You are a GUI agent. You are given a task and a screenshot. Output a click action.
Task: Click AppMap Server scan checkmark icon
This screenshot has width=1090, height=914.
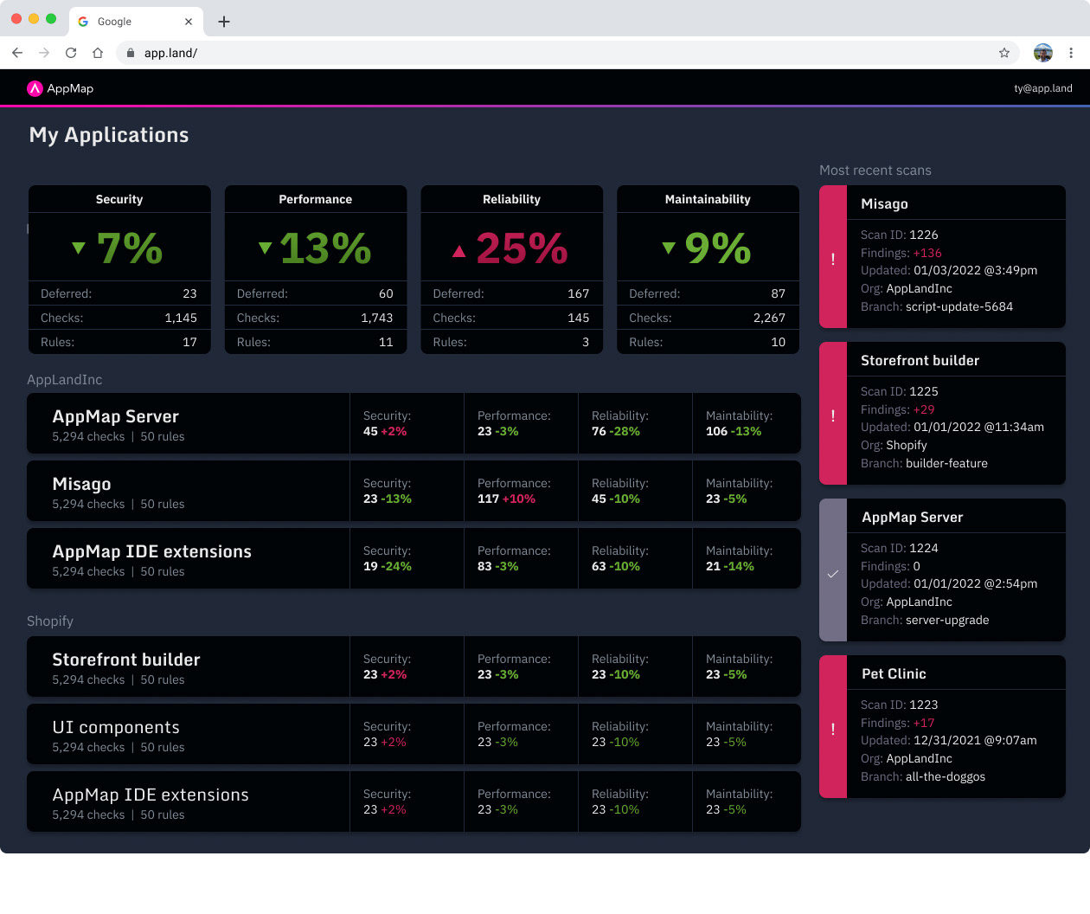click(x=833, y=574)
